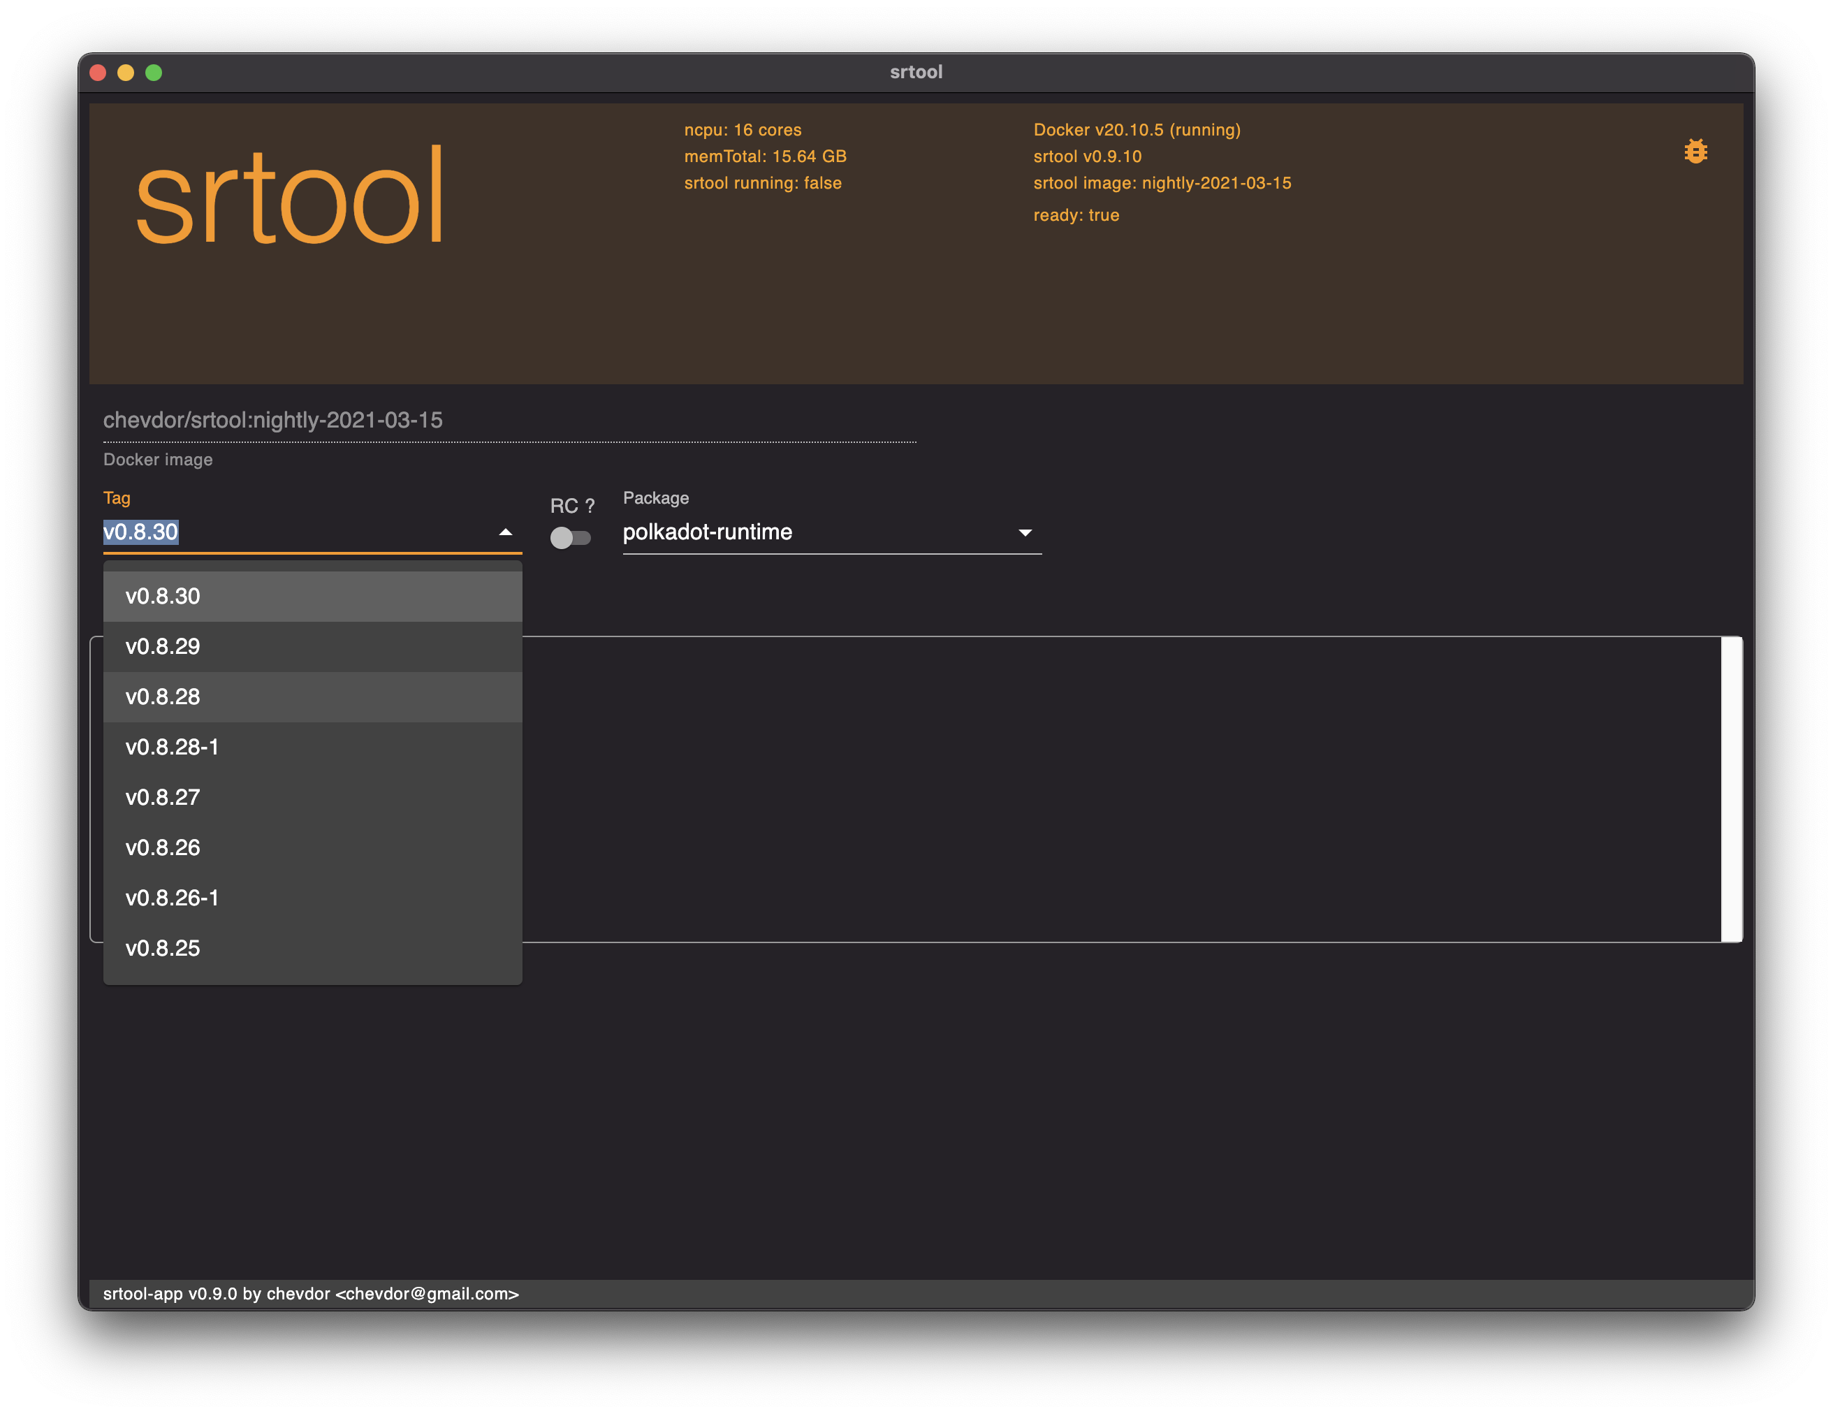Click the output panel scrollbar
Screen dimensions: 1833x1414
(1732, 789)
